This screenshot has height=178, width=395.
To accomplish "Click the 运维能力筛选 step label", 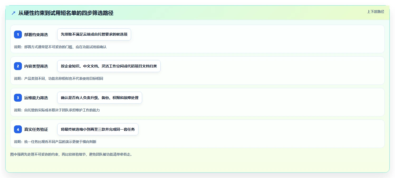I will click(36, 98).
